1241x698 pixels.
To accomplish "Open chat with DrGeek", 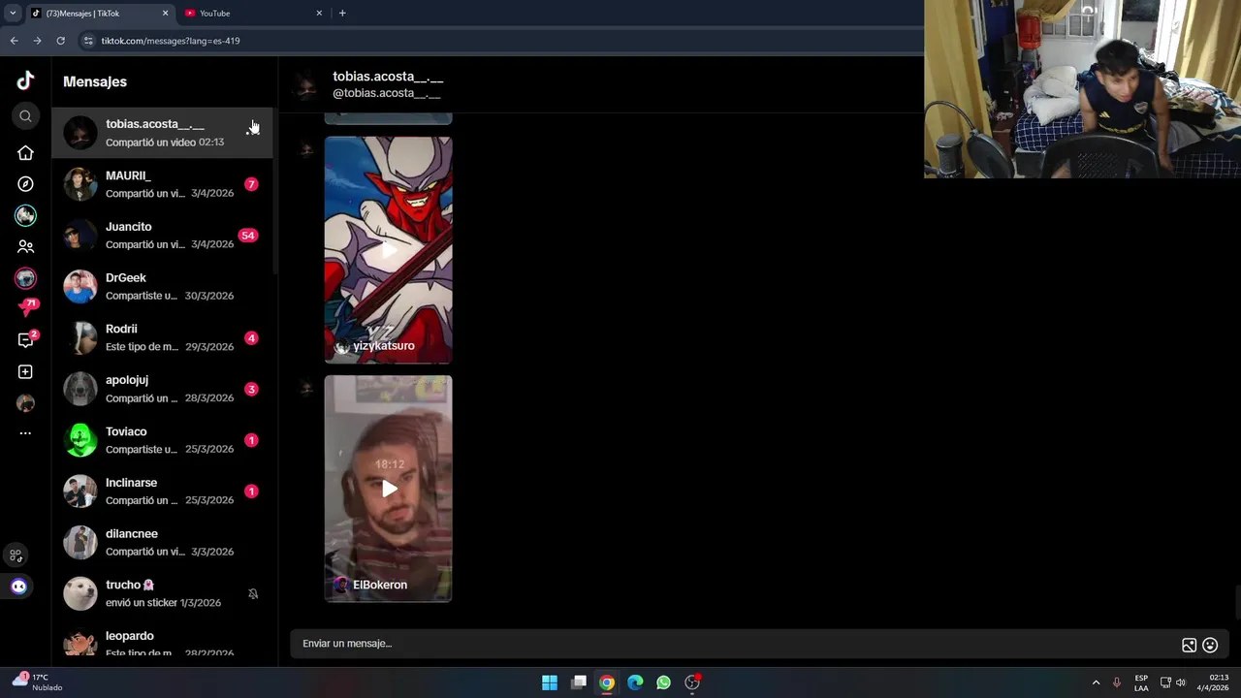I will pos(162,287).
